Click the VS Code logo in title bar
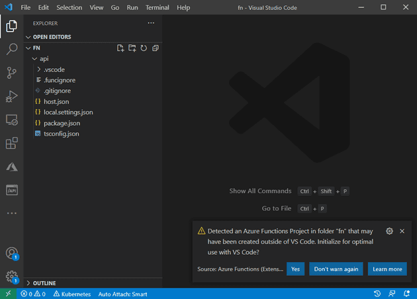 point(8,7)
